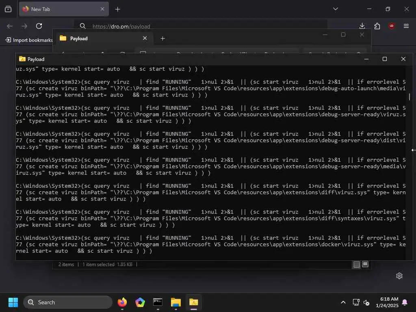Open the notifications bell icon
Viewport: 416px width, 312px height.
click(x=405, y=302)
